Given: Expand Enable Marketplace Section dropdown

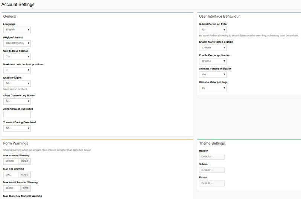Looking at the screenshot, I should pos(213,48).
